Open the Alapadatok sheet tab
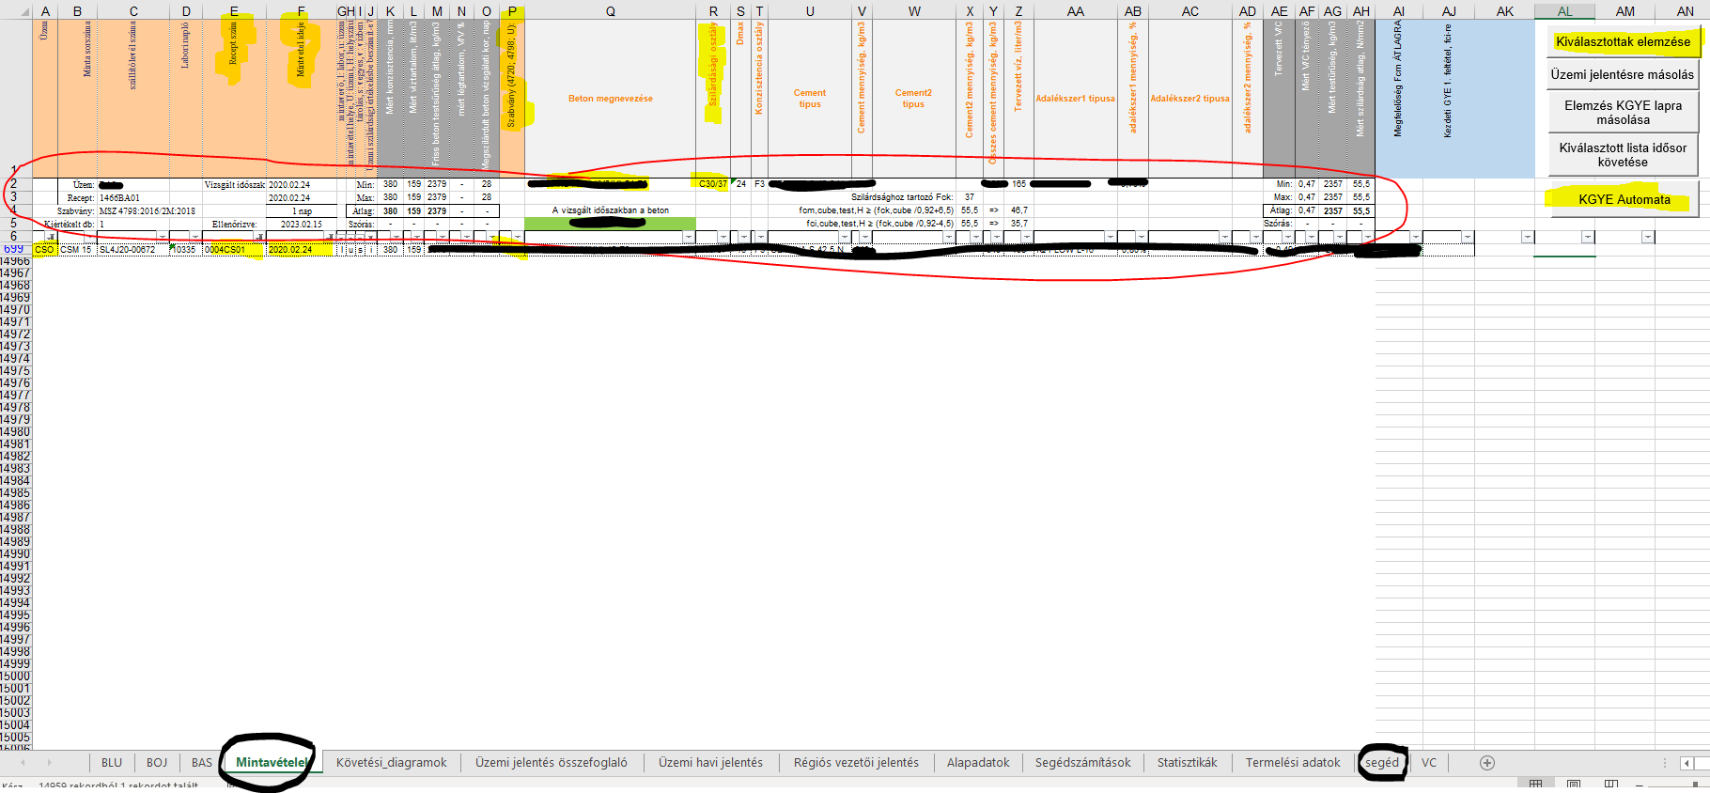Image resolution: width=1710 pixels, height=793 pixels. (x=978, y=762)
